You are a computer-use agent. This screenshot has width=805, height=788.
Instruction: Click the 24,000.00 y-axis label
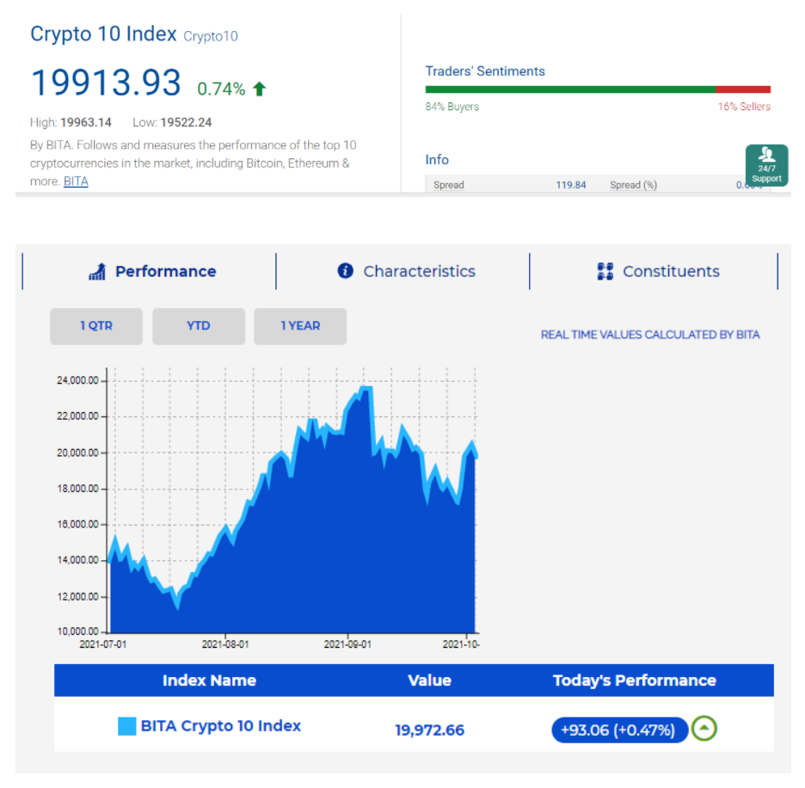click(x=77, y=380)
